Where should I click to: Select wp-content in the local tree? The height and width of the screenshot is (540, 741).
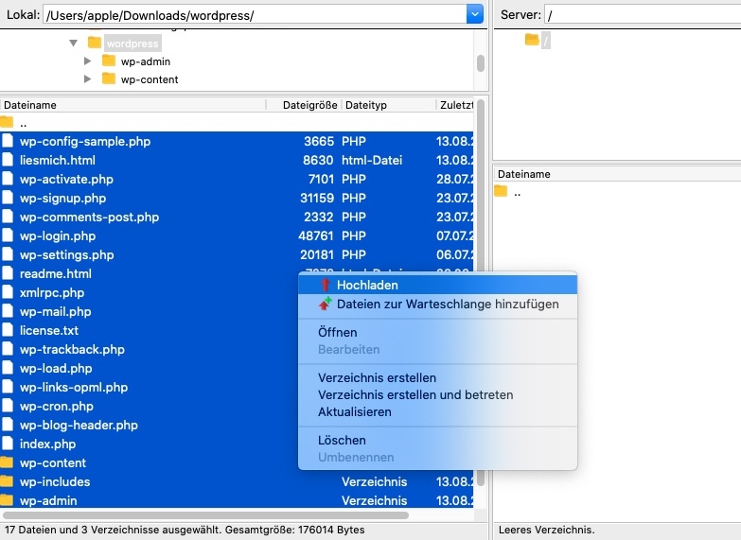coord(150,79)
